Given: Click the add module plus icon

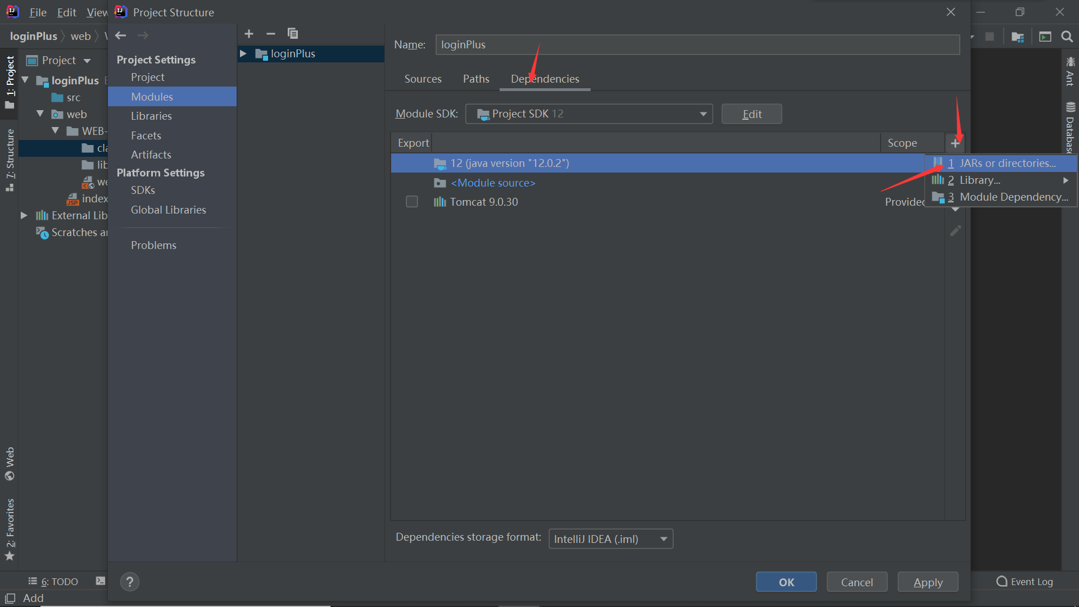Looking at the screenshot, I should pyautogui.click(x=249, y=34).
